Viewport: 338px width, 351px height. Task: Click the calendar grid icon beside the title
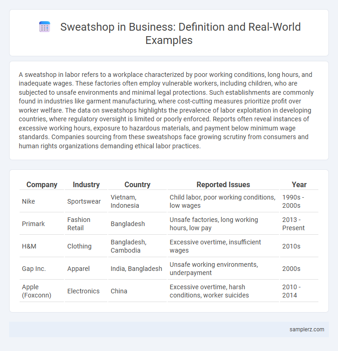click(x=44, y=27)
